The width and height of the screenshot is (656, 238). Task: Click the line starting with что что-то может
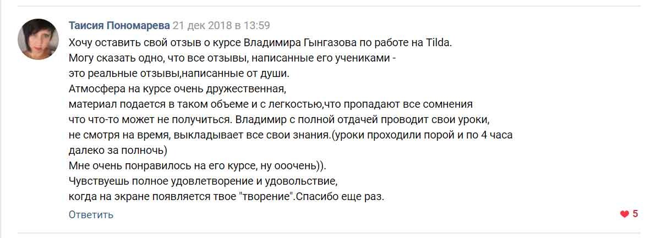click(278, 119)
